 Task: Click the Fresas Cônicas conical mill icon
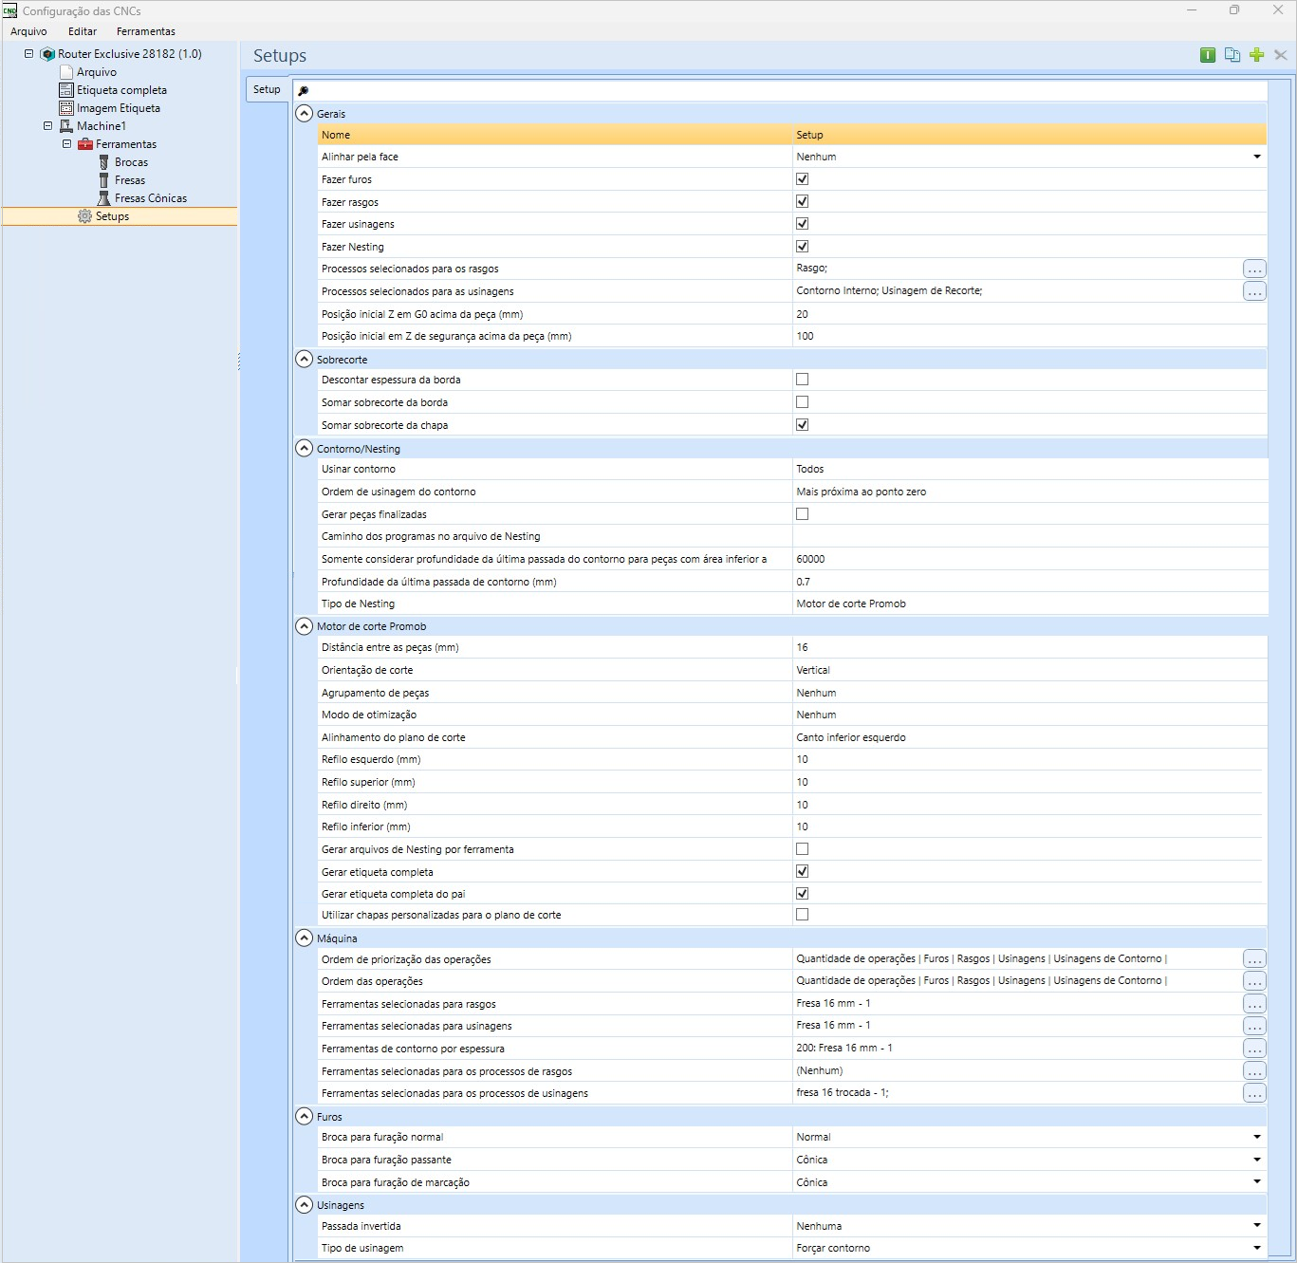[x=104, y=198]
